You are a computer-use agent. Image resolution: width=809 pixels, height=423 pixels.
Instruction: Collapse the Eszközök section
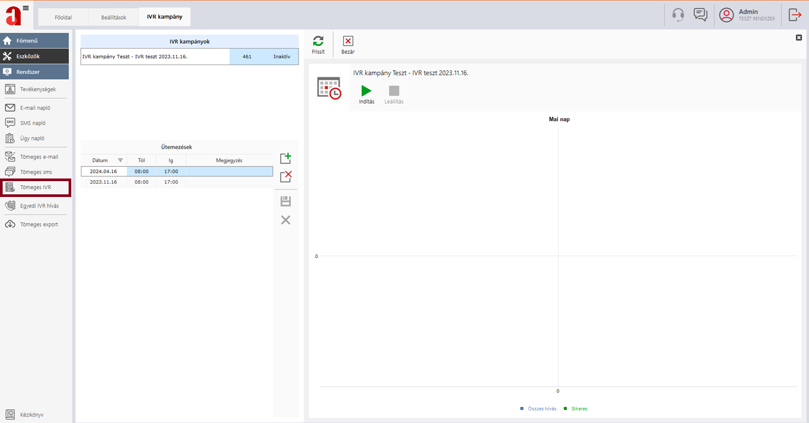35,56
